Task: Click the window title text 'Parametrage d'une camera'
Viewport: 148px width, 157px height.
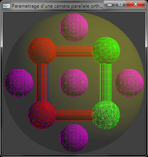Action: coord(41,6)
